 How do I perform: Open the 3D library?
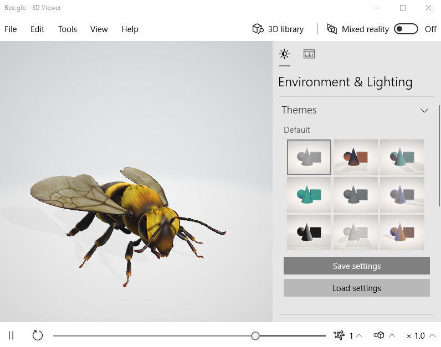coord(278,29)
